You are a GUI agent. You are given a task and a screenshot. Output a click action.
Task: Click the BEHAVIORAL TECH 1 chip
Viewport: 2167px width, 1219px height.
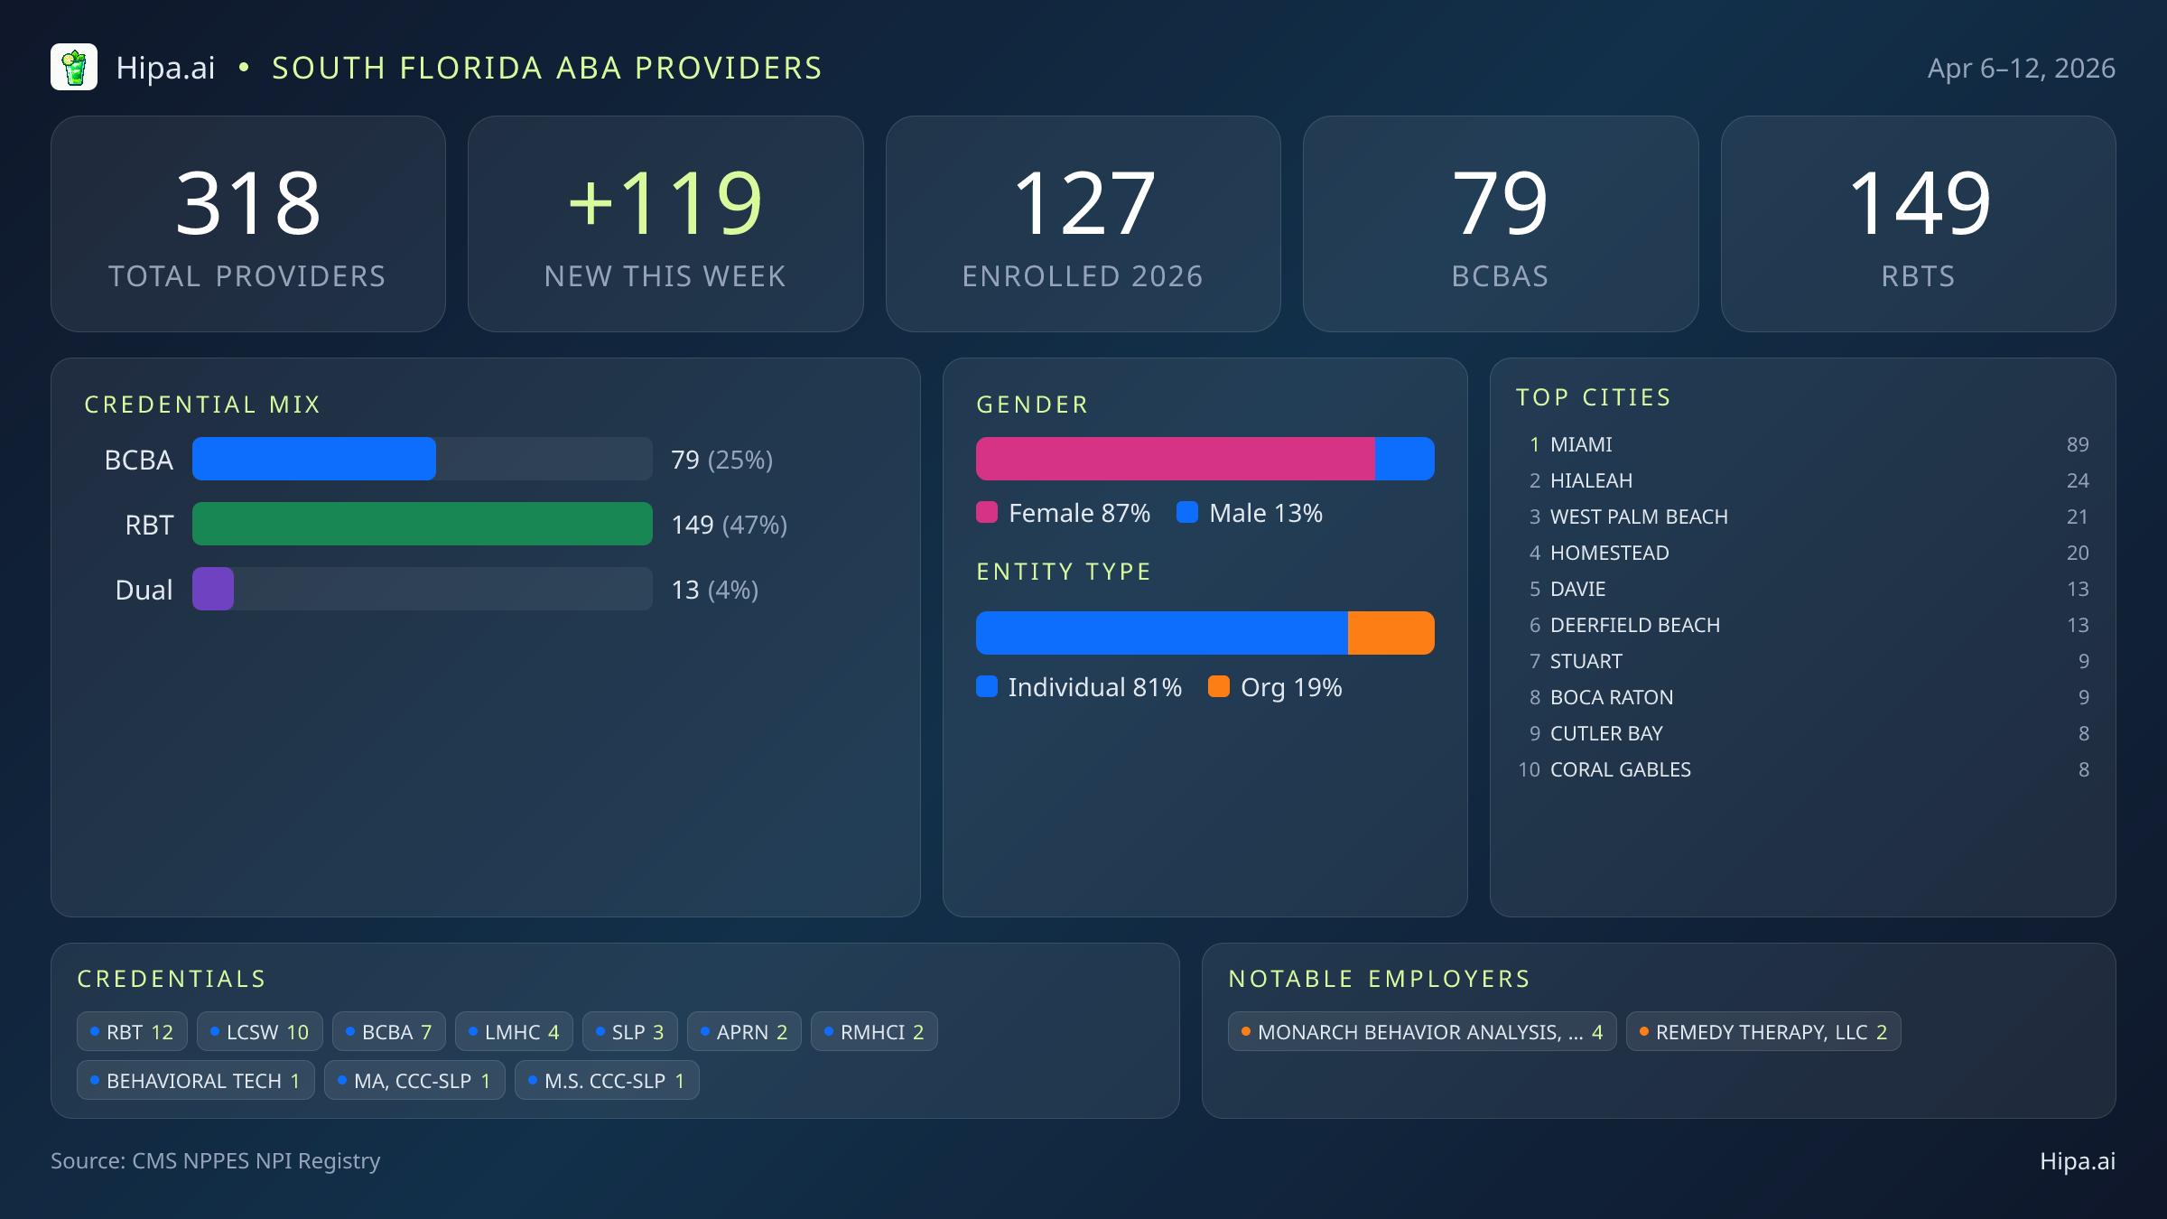[x=195, y=1081]
